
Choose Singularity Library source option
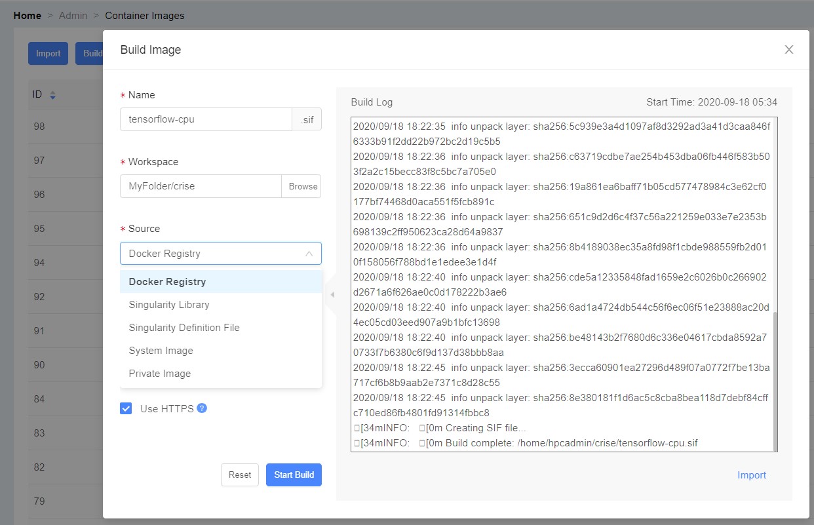tap(169, 305)
